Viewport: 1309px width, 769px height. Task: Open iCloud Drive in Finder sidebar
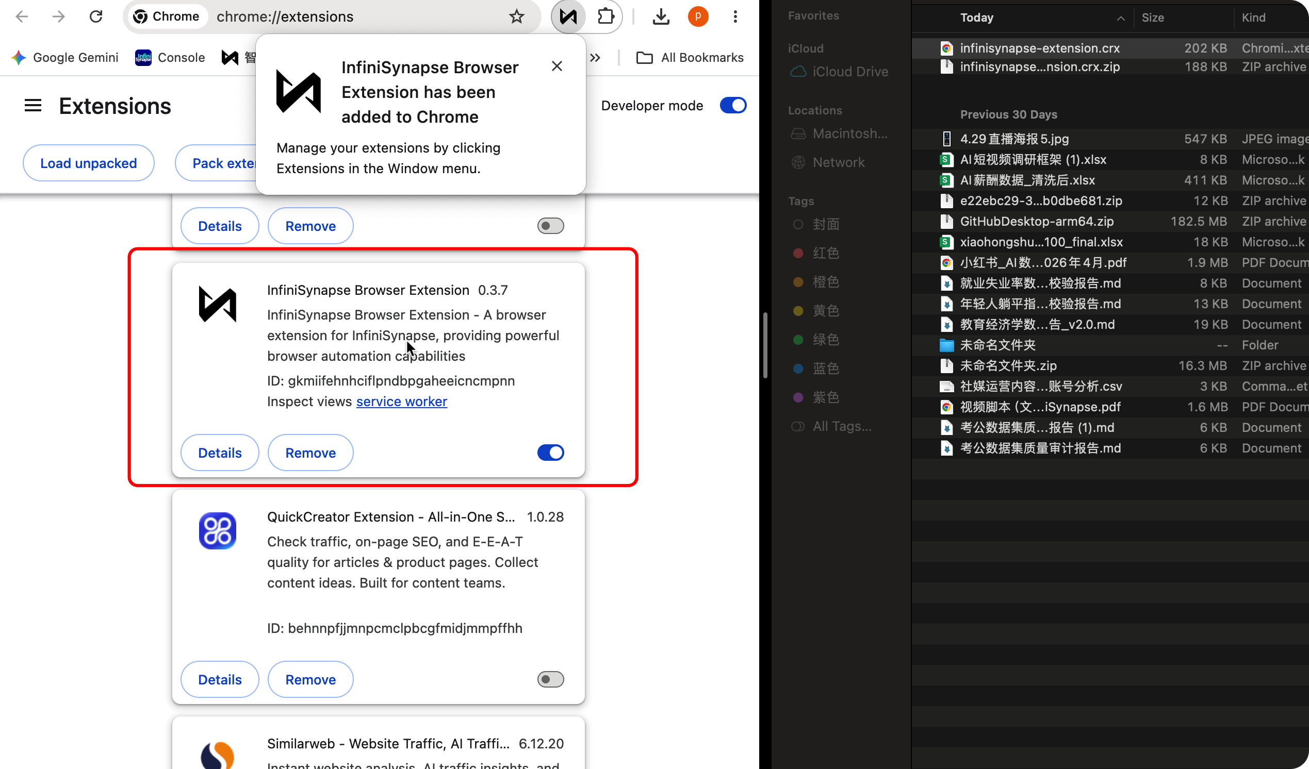pos(840,72)
